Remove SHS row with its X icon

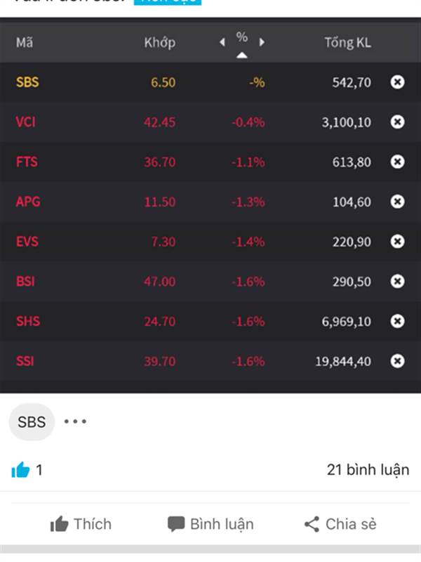point(397,321)
